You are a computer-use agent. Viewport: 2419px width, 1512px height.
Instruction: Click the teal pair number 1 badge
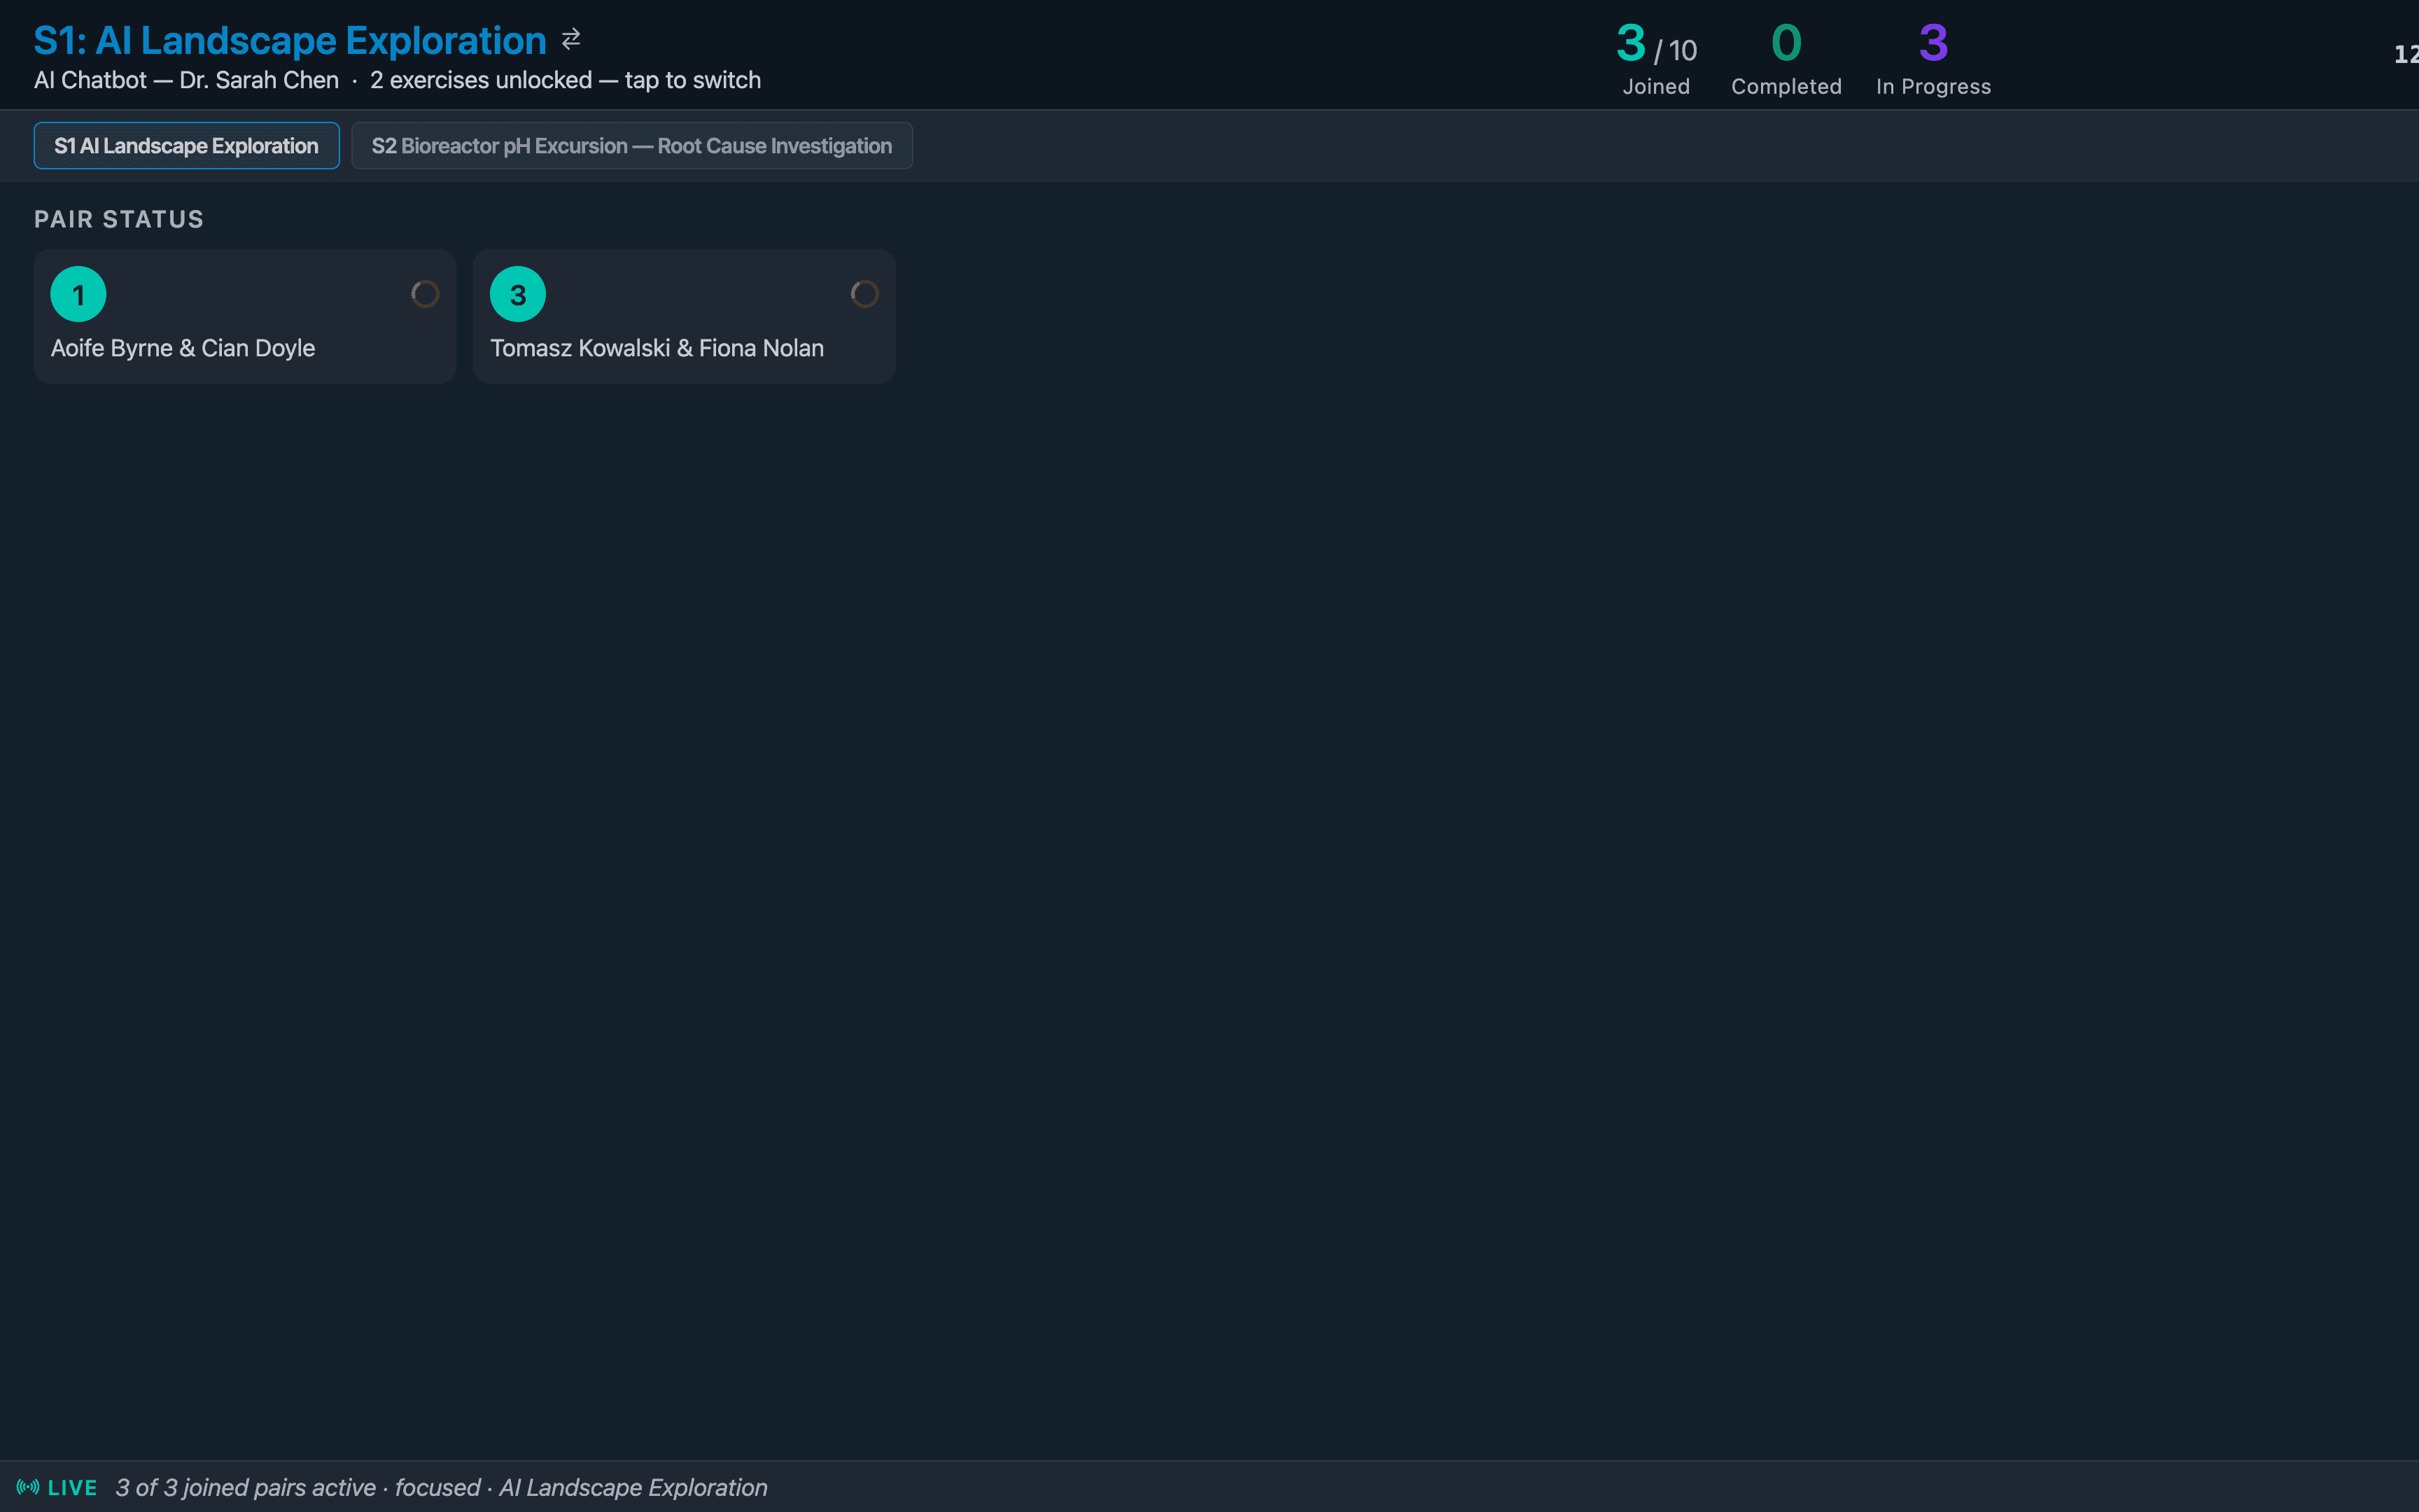[78, 294]
